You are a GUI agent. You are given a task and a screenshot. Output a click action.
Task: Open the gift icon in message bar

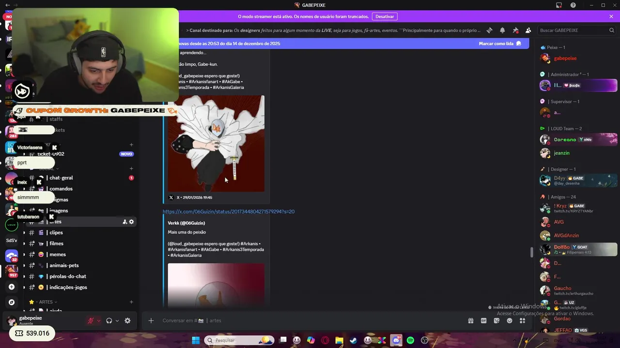click(x=470, y=320)
